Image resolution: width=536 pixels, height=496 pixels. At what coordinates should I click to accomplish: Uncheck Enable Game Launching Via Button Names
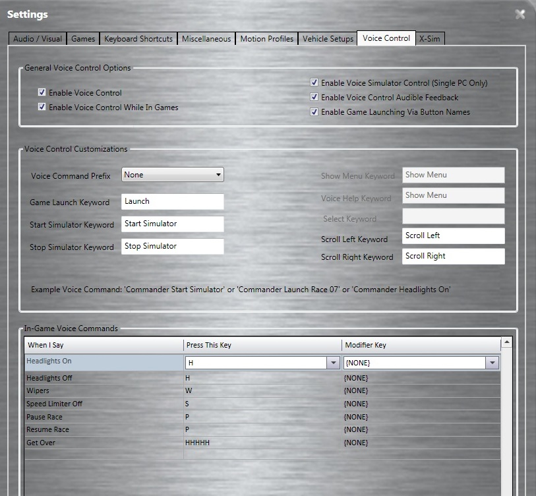click(x=314, y=112)
